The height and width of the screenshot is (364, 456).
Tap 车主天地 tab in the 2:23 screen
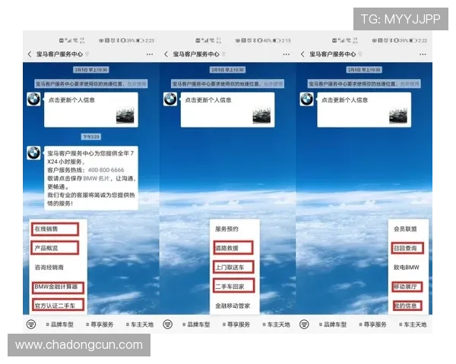click(x=140, y=325)
